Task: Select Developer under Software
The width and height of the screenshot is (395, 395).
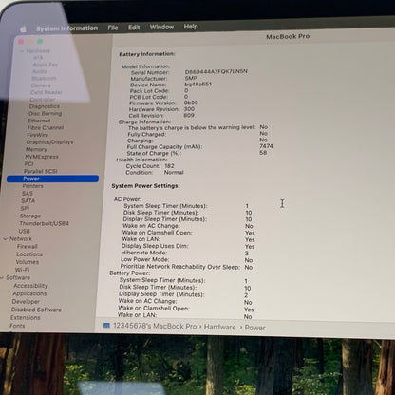Action: pyautogui.click(x=26, y=302)
